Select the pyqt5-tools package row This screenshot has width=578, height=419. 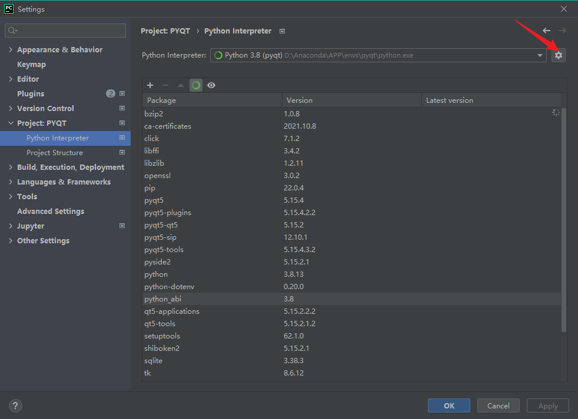pos(351,250)
